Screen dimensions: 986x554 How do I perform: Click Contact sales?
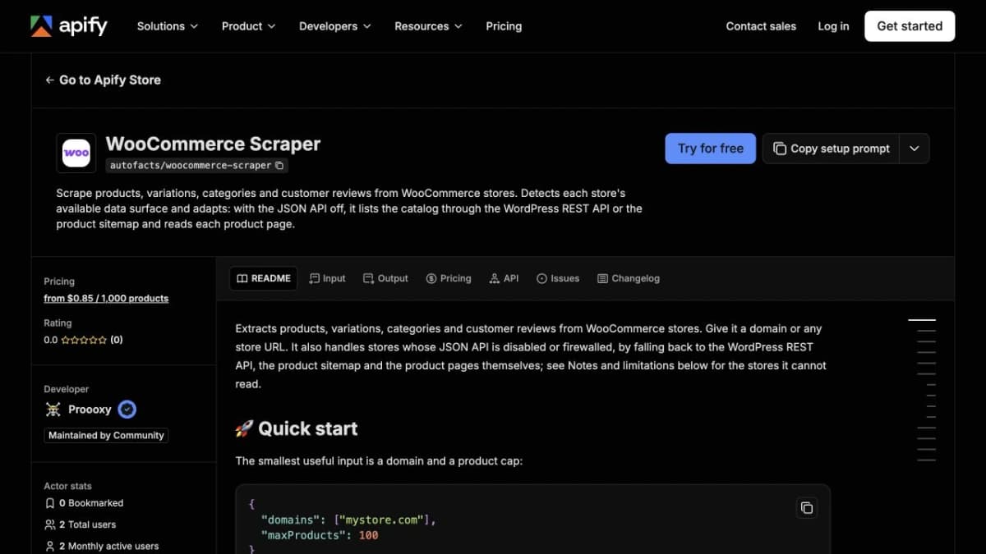[761, 26]
